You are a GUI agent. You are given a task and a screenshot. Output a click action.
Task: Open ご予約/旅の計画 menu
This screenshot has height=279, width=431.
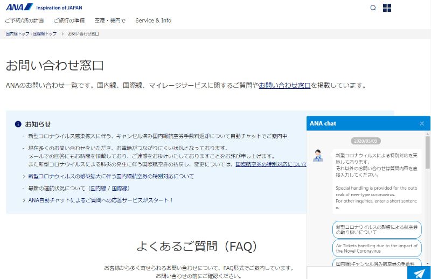tap(24, 20)
